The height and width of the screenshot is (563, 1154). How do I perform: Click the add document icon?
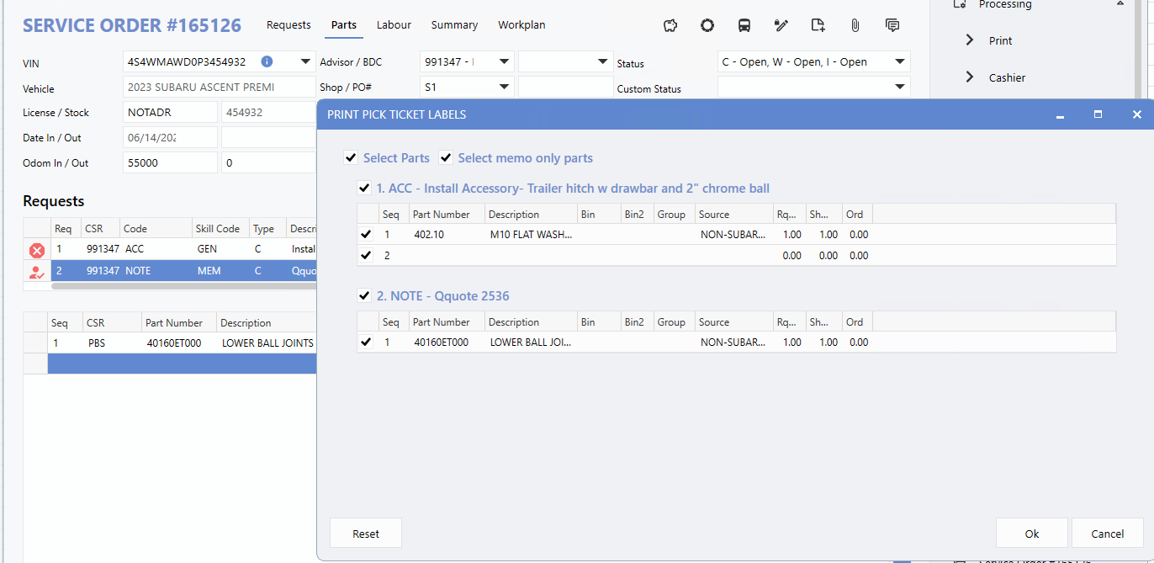point(818,25)
